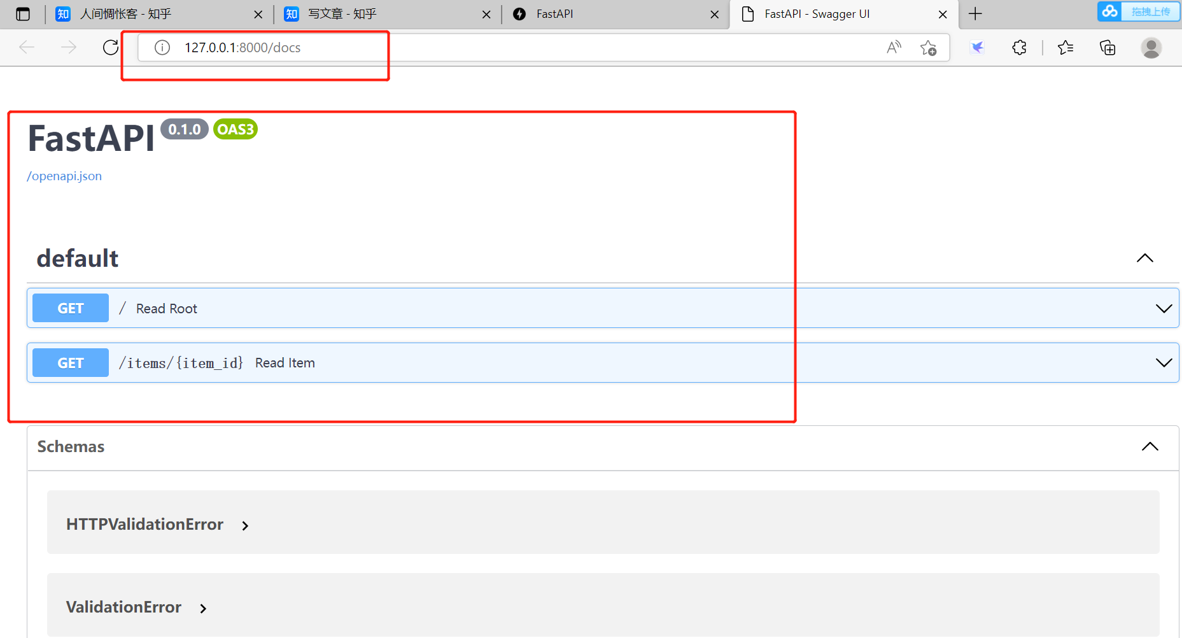Click the site information icon in address bar

(162, 47)
